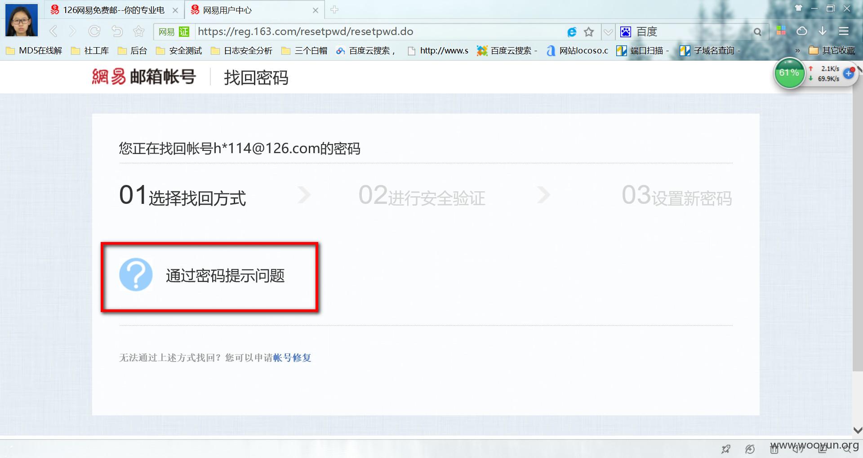Open 三个白帽 bookmark folder
This screenshot has height=458, width=863.
304,51
